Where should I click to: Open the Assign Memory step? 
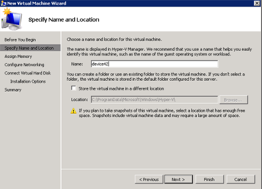[18, 56]
